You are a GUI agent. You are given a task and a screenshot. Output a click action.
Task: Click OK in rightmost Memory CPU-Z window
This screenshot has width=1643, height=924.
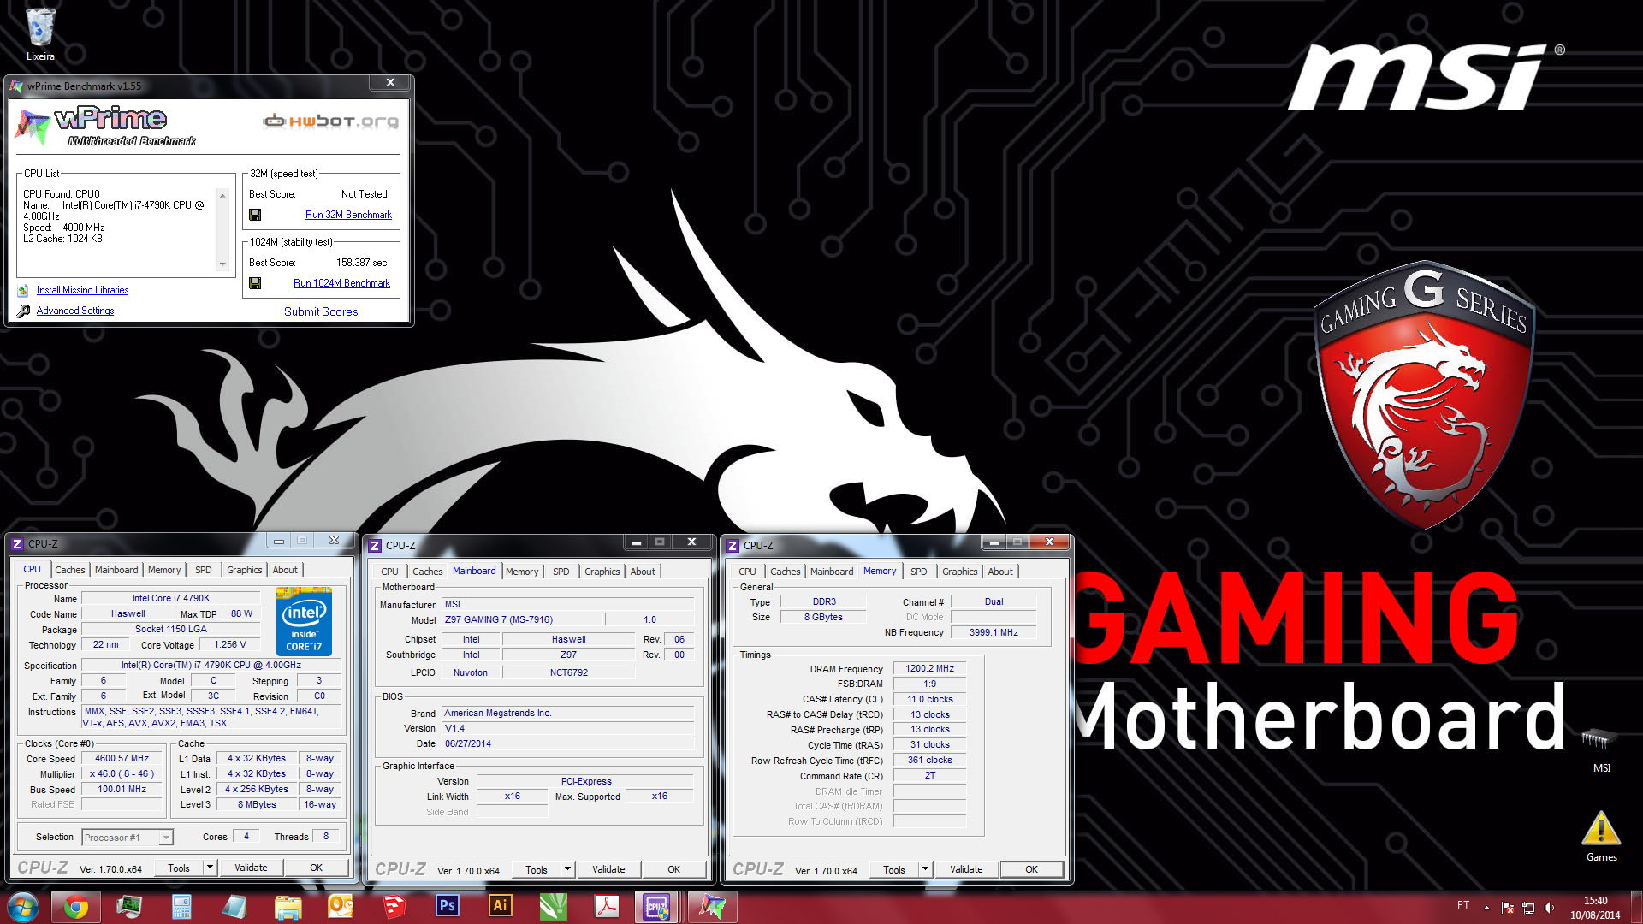[x=1032, y=869]
